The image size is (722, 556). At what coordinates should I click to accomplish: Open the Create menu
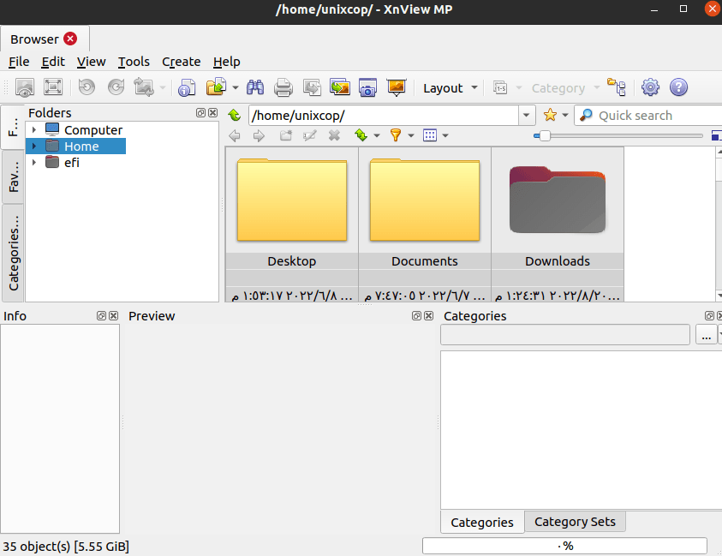pyautogui.click(x=181, y=62)
